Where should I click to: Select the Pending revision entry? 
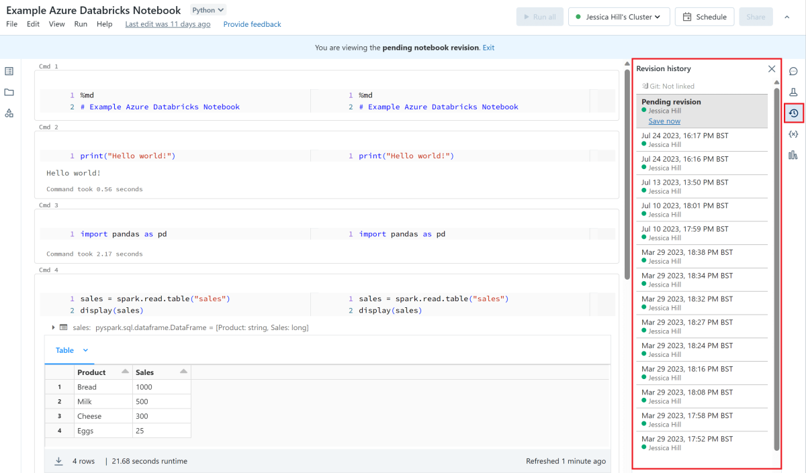click(702, 111)
